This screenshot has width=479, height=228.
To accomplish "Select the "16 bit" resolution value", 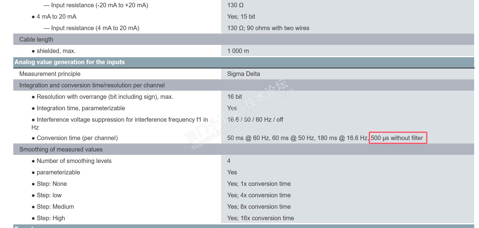I will coord(235,97).
